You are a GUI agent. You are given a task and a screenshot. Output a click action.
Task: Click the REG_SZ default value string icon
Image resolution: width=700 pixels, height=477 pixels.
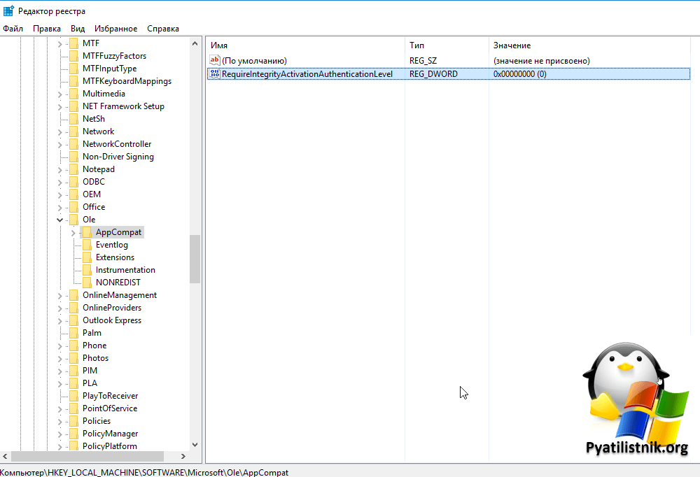coord(215,61)
